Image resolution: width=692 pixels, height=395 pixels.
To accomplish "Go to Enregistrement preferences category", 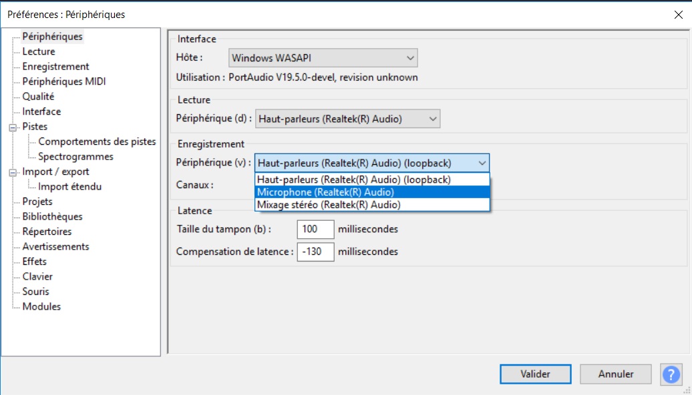I will coord(55,67).
